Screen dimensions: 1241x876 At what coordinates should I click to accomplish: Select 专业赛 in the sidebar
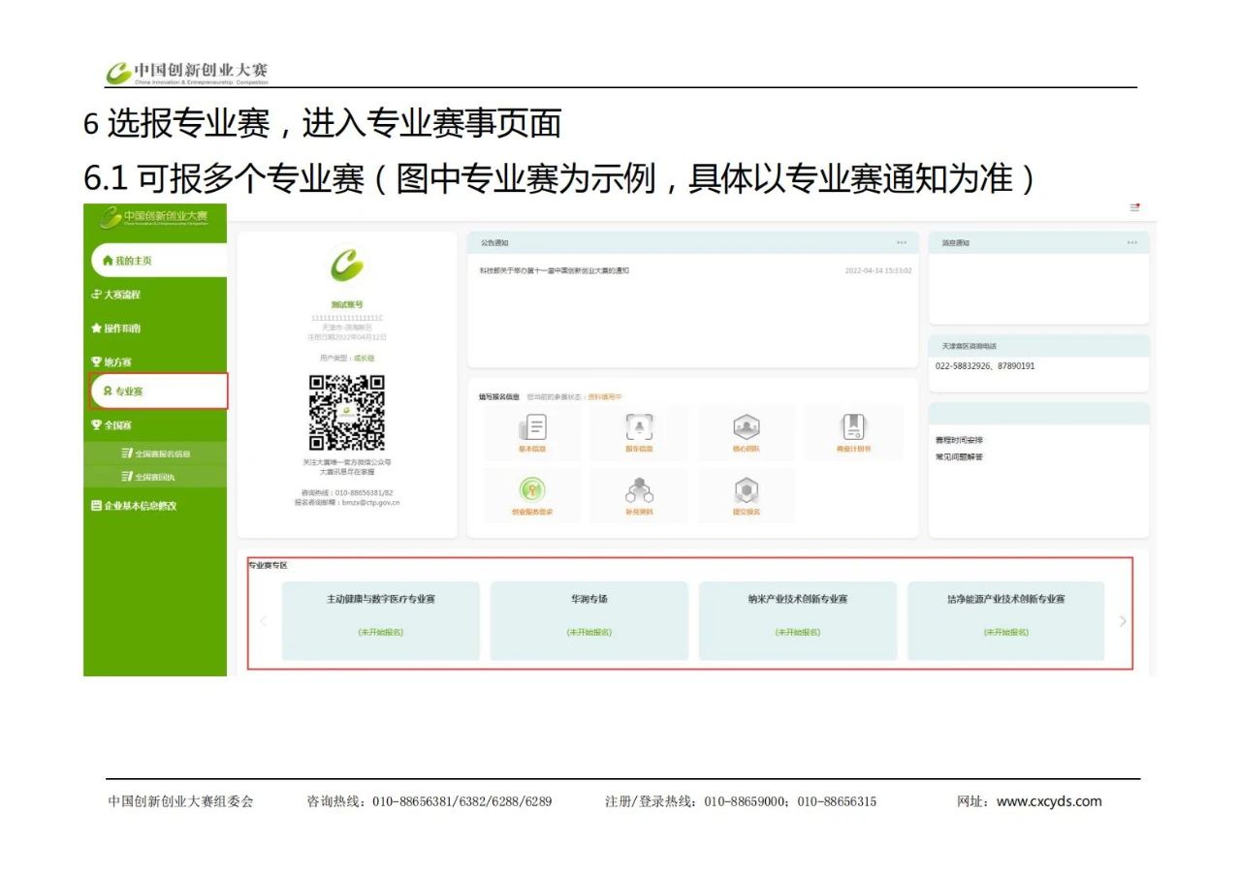(129, 391)
